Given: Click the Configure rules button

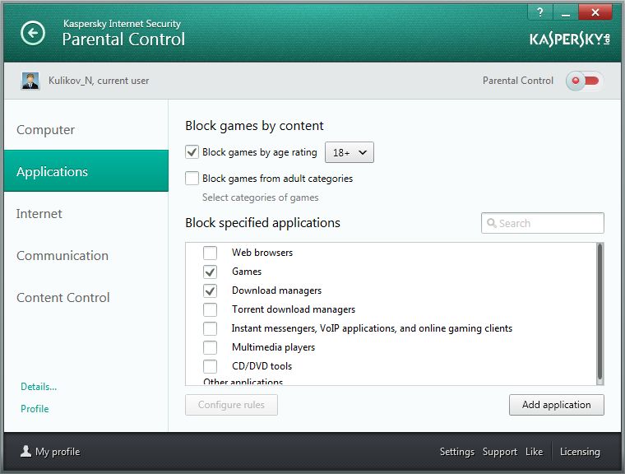Looking at the screenshot, I should pyautogui.click(x=231, y=405).
